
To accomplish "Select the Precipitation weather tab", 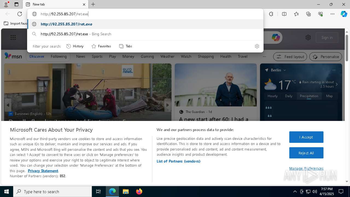I will pyautogui.click(x=309, y=96).
